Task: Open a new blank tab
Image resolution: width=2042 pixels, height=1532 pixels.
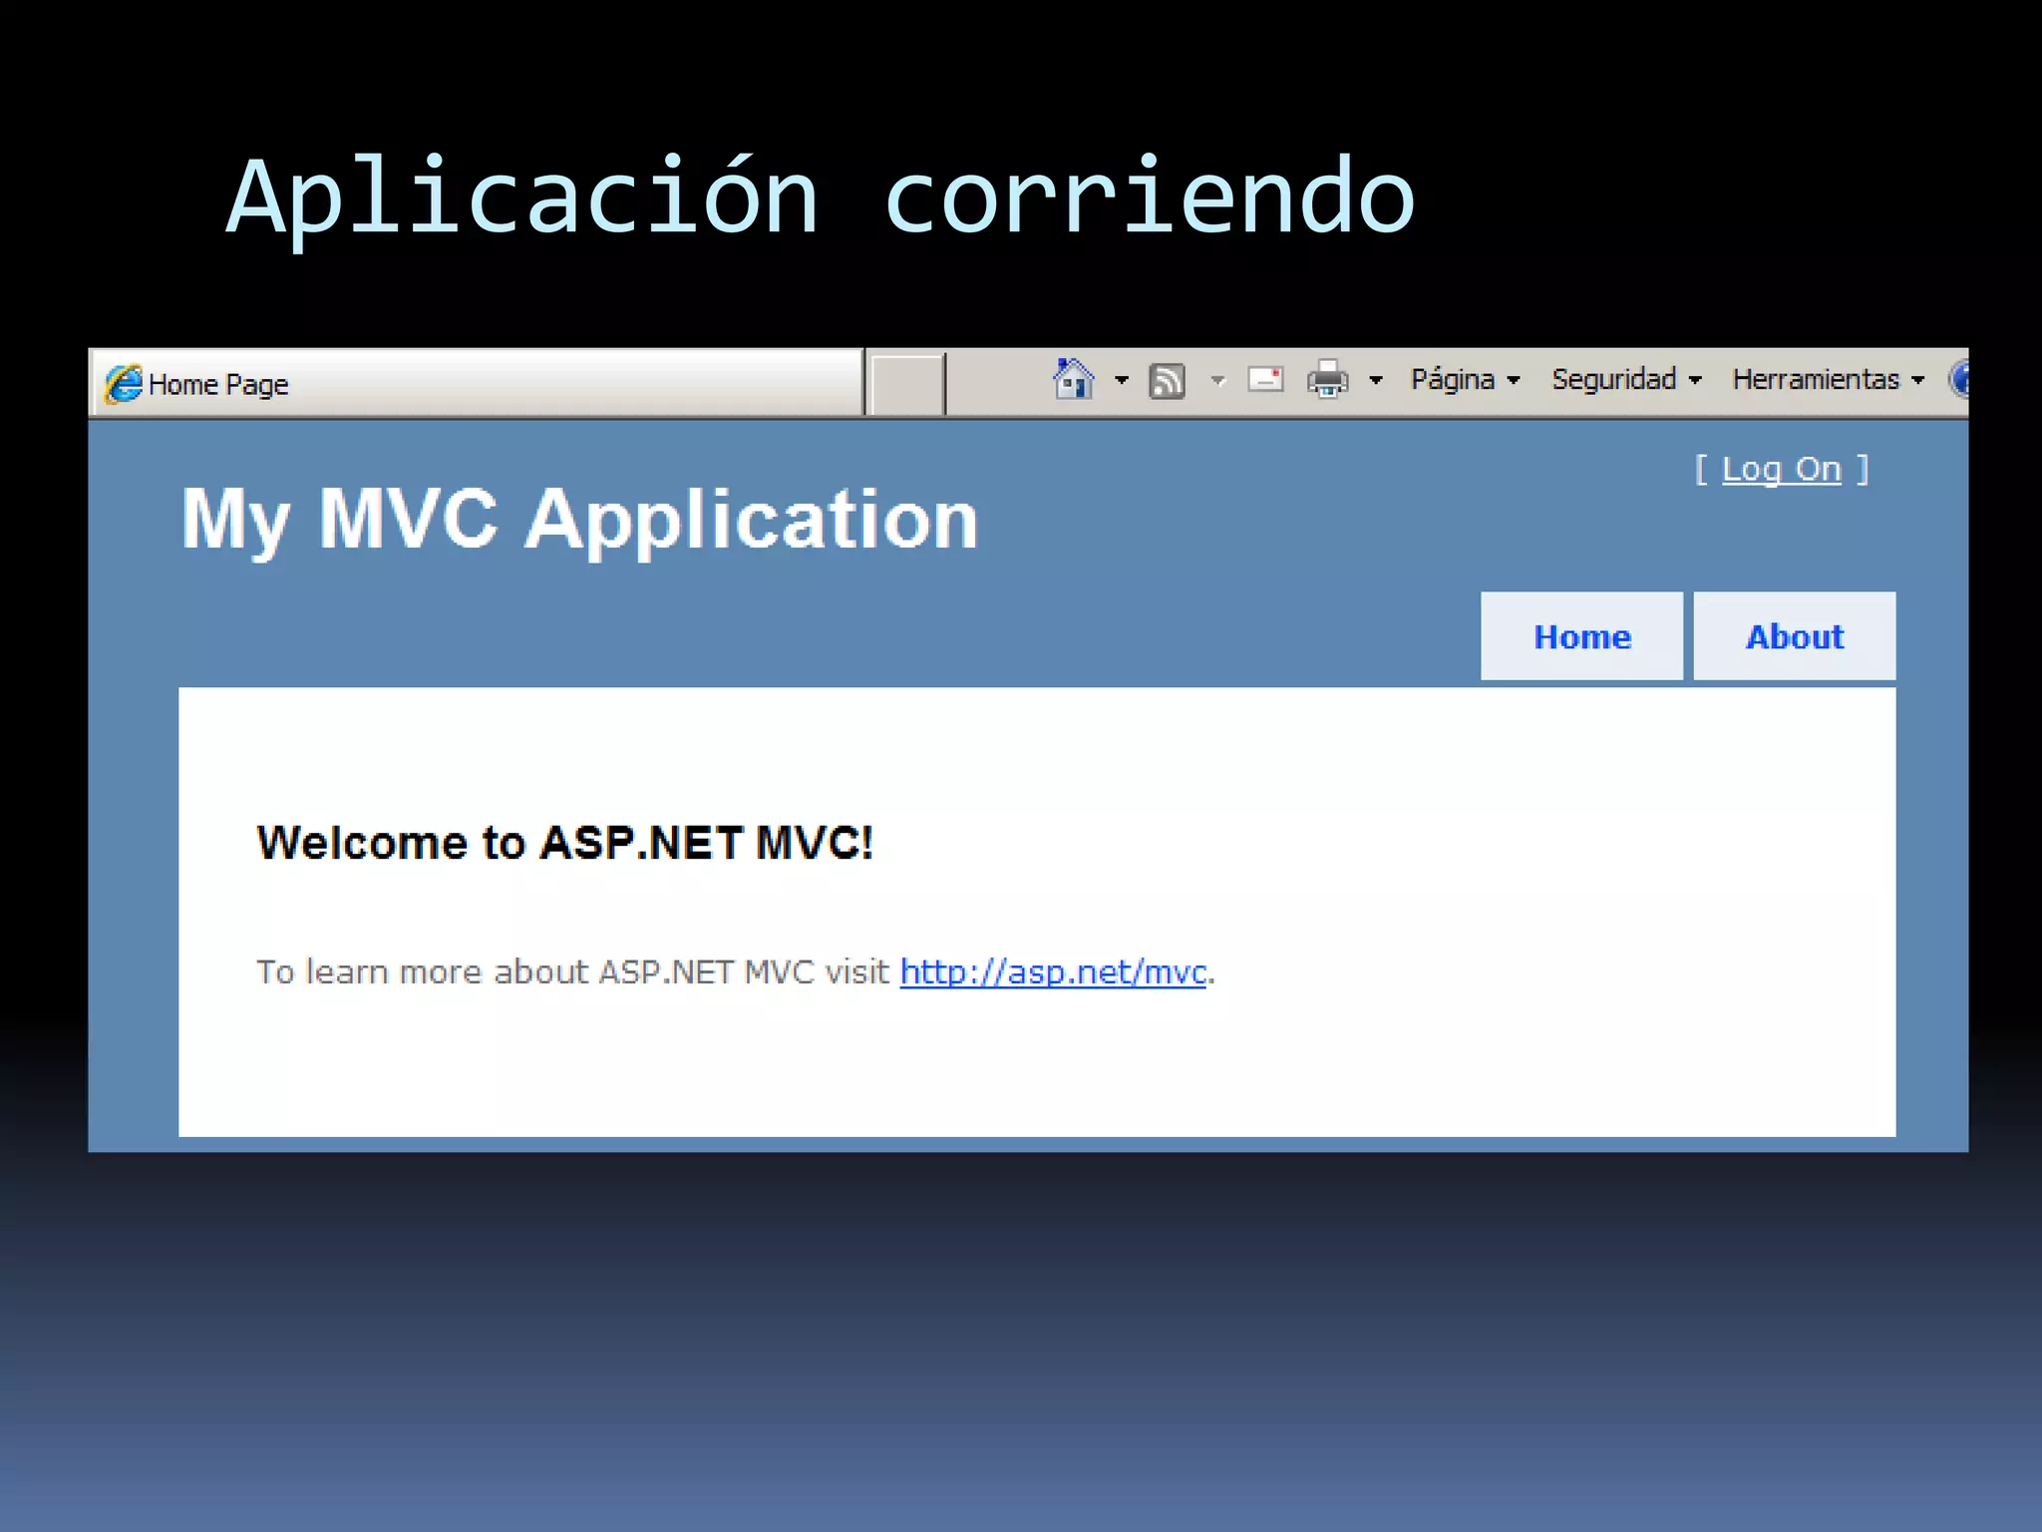Action: (x=905, y=384)
